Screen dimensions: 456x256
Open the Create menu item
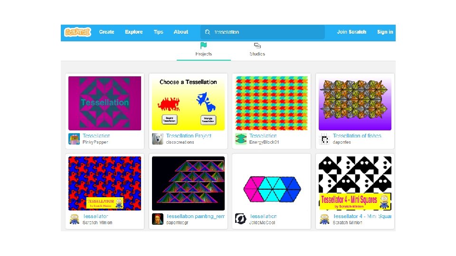(106, 32)
